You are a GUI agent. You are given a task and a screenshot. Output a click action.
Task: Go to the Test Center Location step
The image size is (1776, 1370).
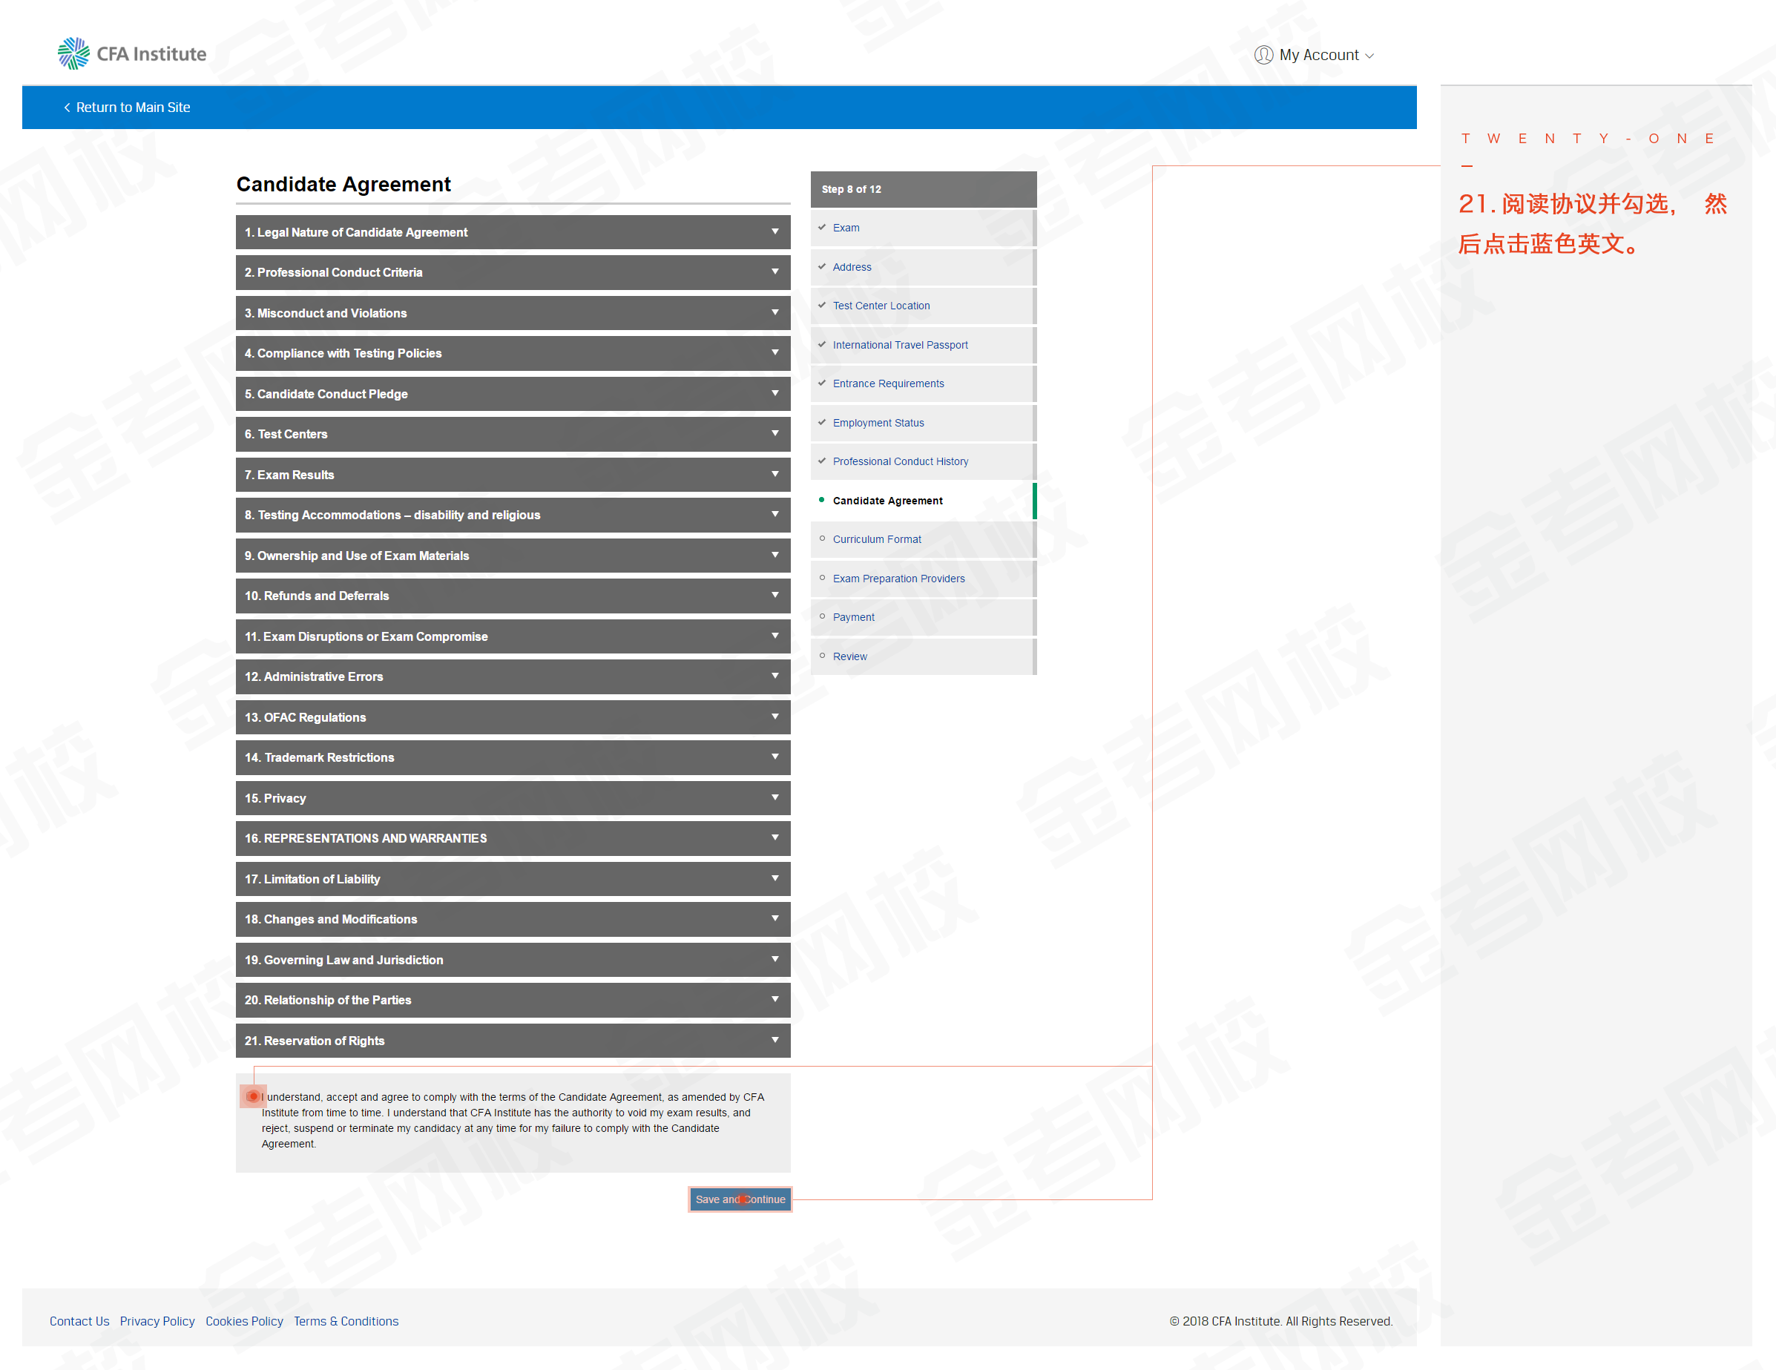point(922,306)
